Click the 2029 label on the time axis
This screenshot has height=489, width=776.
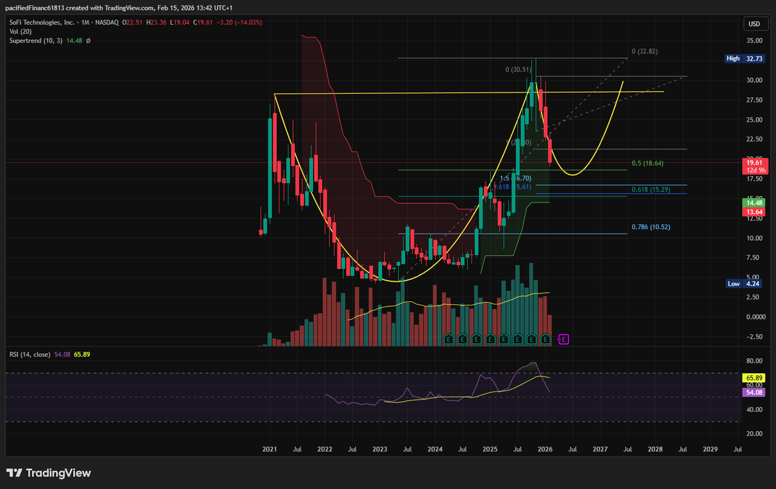tap(710, 449)
